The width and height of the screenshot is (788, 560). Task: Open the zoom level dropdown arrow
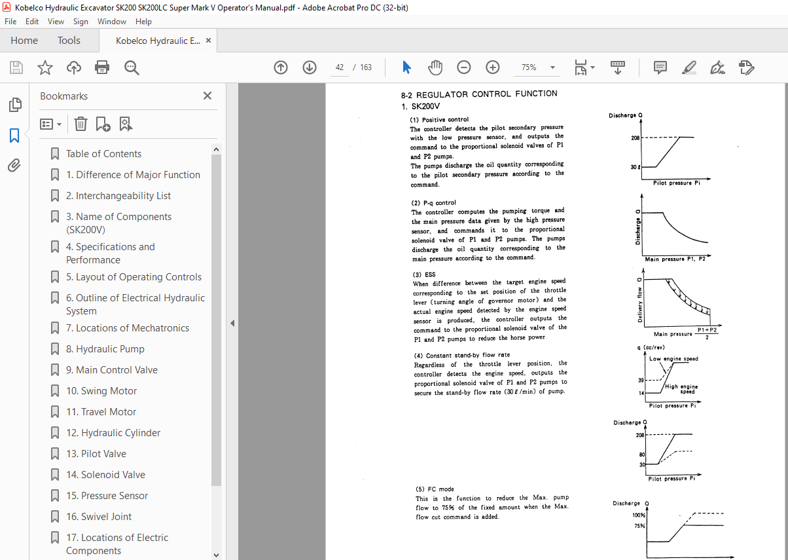coord(552,67)
